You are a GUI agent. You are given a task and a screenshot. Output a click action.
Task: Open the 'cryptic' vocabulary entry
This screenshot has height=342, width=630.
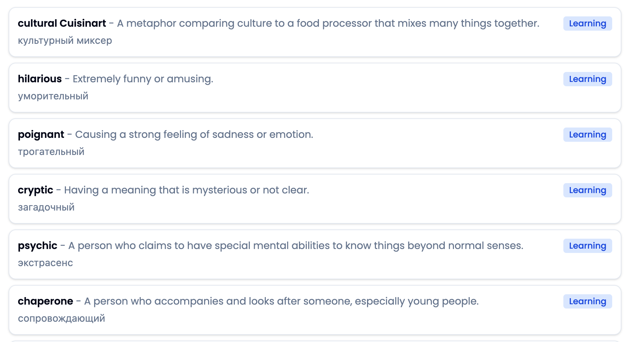click(36, 190)
